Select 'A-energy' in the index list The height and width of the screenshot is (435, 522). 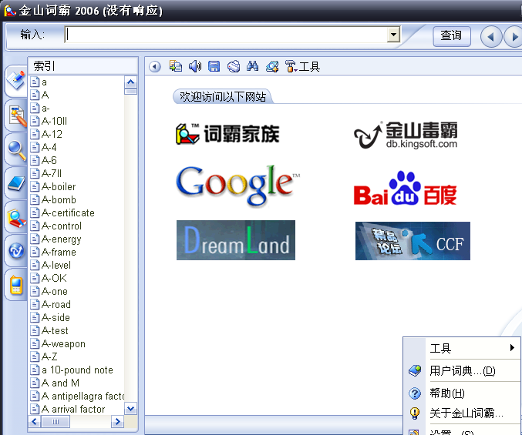pyautogui.click(x=61, y=239)
